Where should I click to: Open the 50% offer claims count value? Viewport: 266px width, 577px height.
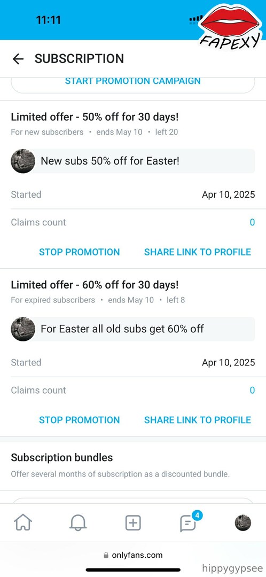252,222
